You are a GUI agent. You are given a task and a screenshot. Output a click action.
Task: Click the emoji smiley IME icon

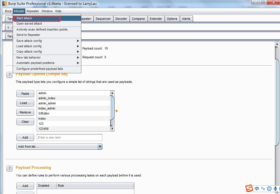269,189
